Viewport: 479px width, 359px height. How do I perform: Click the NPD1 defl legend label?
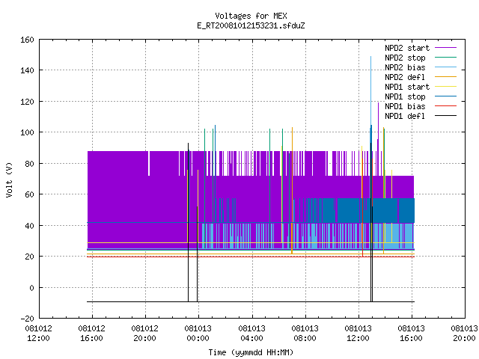pyautogui.click(x=405, y=116)
